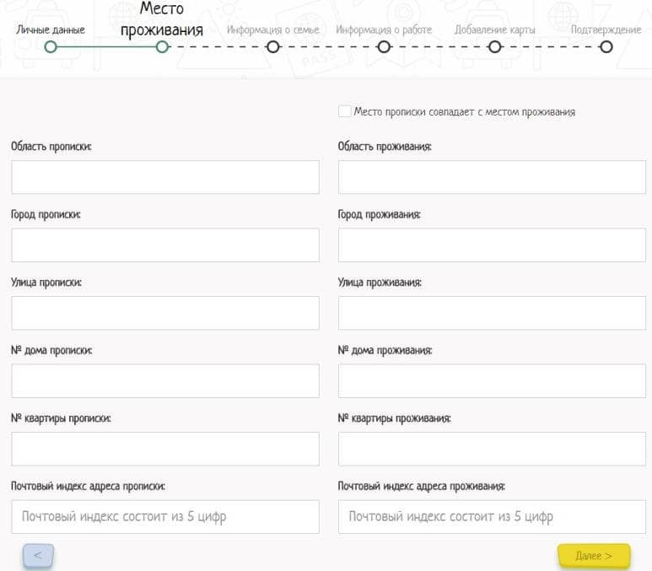
Task: Click № дома прописки input
Action: tap(165, 380)
